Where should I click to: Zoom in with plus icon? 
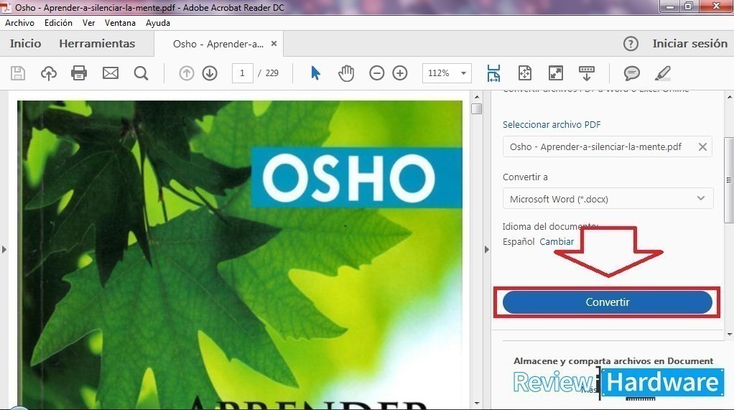(x=400, y=73)
